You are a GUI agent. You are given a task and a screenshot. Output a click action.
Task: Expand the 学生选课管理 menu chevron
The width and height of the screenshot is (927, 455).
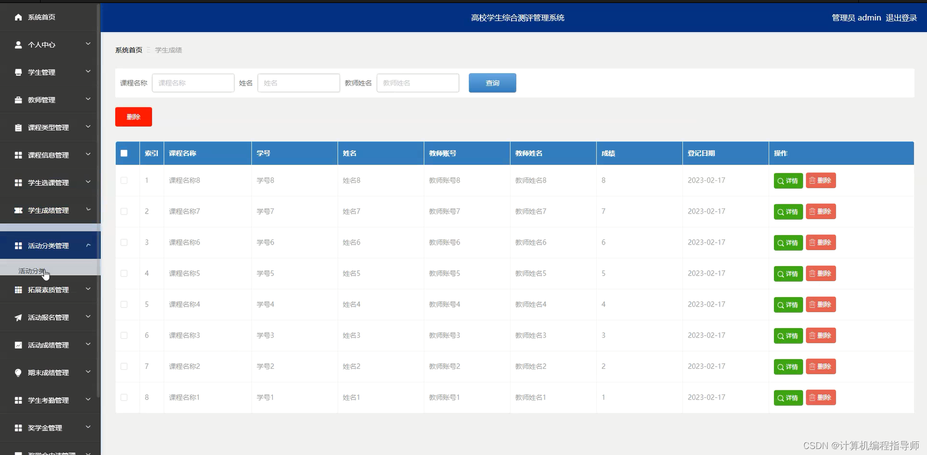(x=88, y=182)
